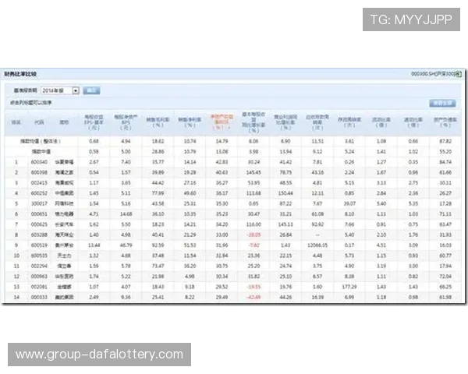Click inventory turnover value 177.29

tap(349, 287)
